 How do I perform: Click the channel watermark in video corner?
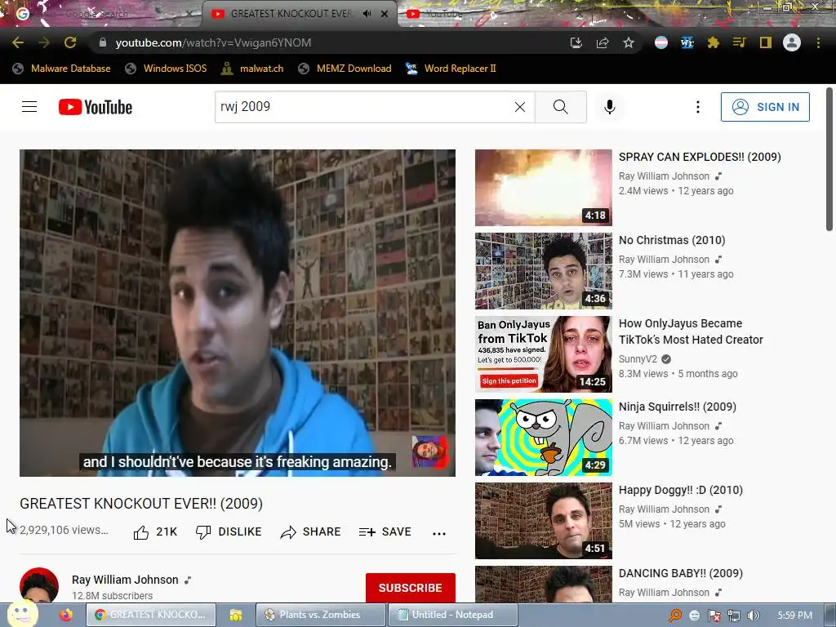tap(430, 452)
